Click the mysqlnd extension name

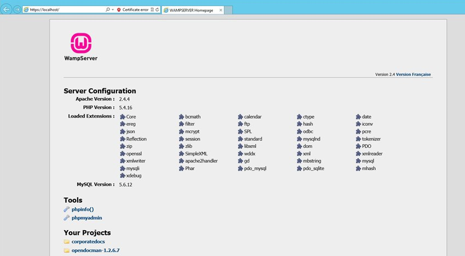coord(311,139)
